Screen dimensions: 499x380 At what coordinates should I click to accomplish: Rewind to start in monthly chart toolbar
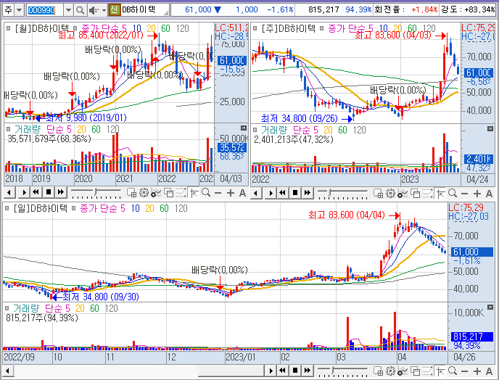coord(36,192)
